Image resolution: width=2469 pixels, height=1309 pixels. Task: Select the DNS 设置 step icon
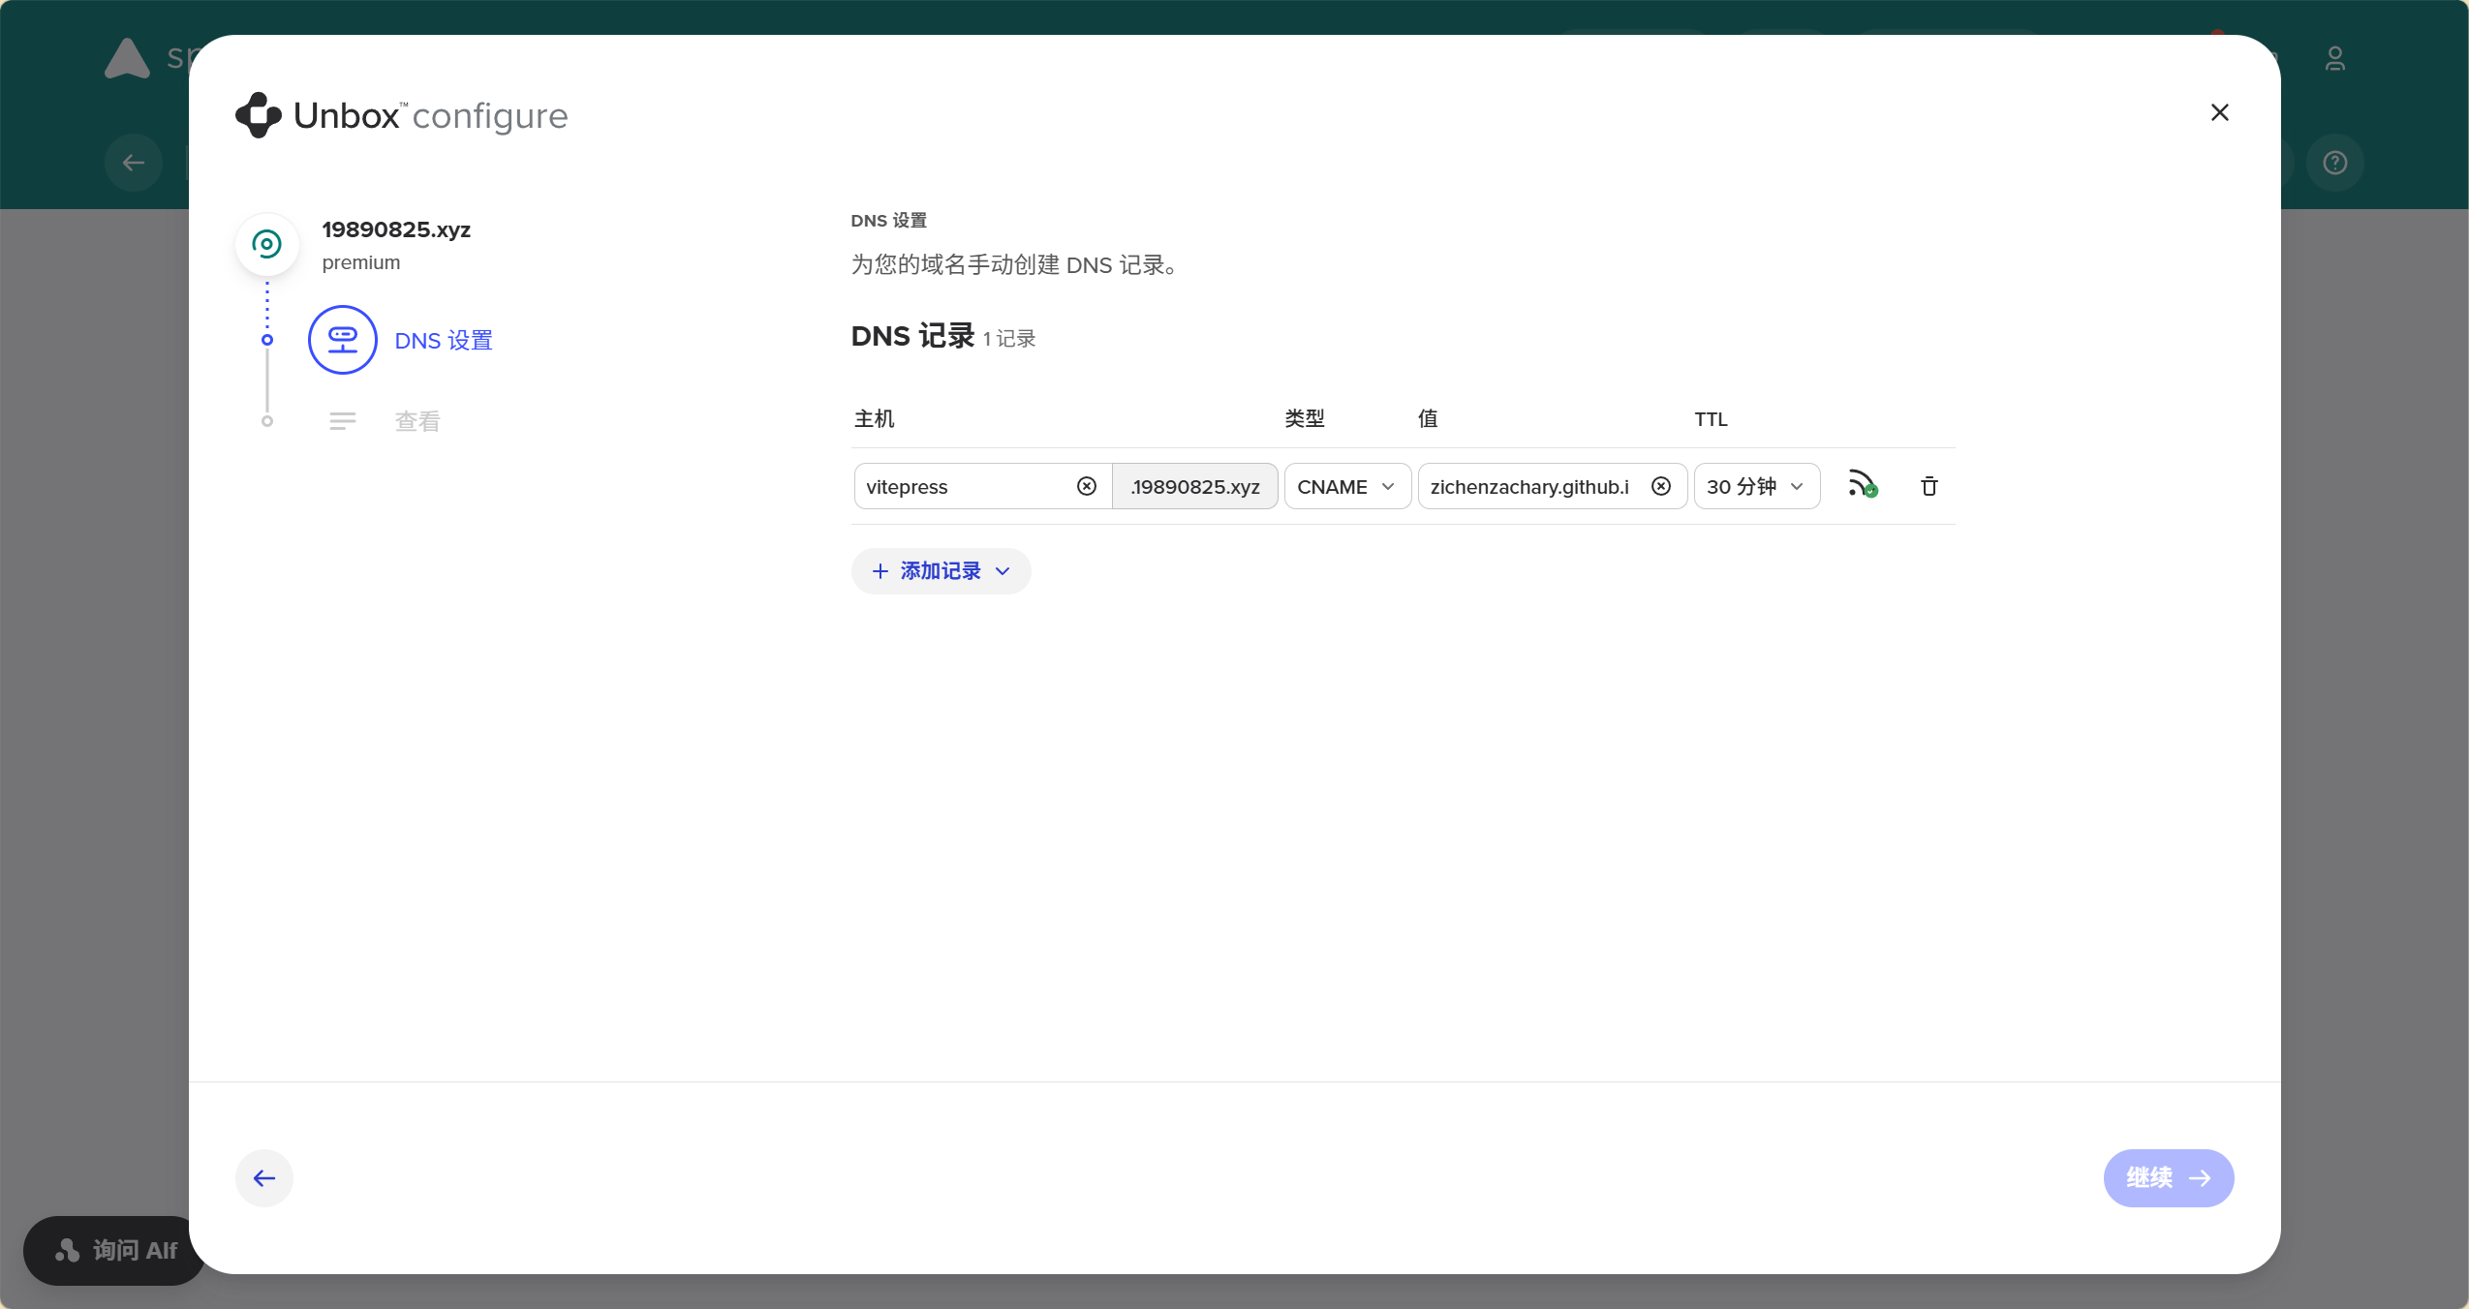click(342, 340)
